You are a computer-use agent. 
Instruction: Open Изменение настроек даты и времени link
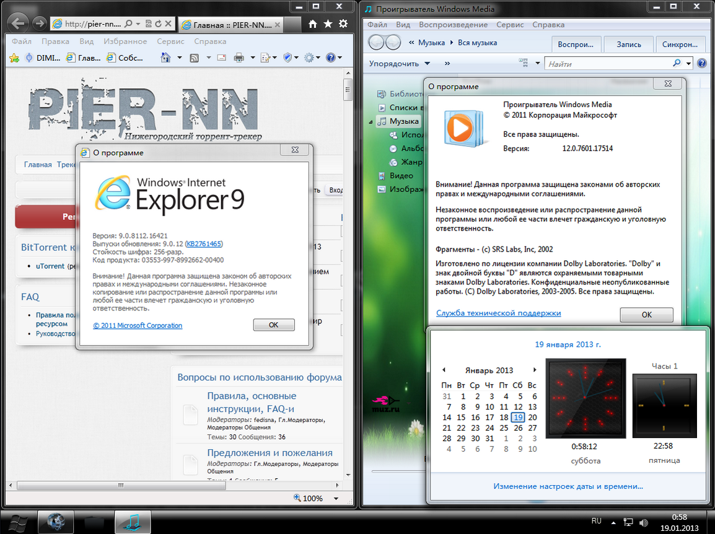(x=568, y=486)
